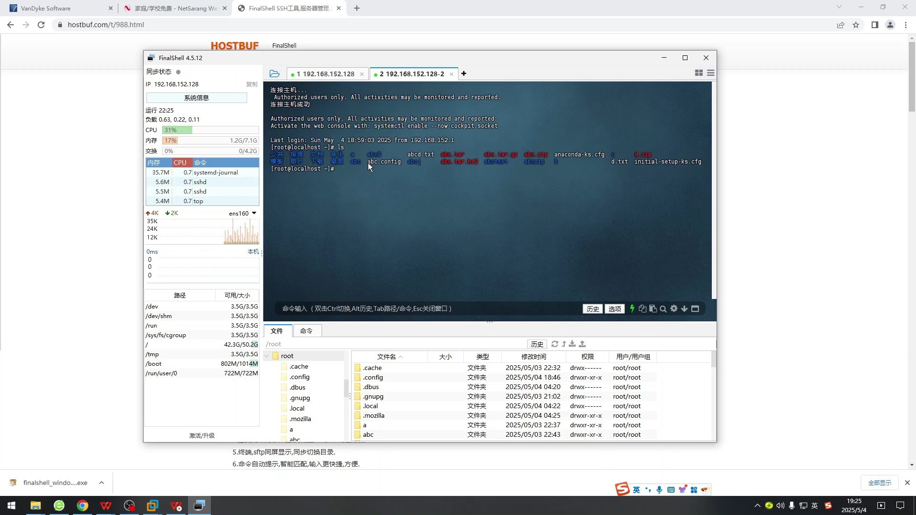This screenshot has height=515, width=916.
Task: Click the down-arrow icon in terminal toolbar
Action: 684,309
